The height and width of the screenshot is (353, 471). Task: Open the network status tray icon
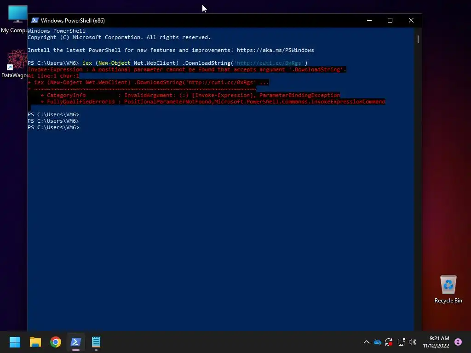coord(401,342)
